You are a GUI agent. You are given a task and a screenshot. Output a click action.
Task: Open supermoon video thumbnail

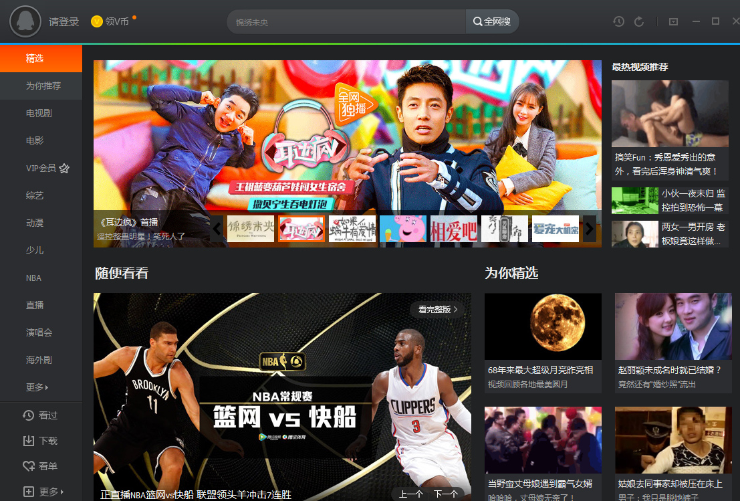[x=543, y=326]
